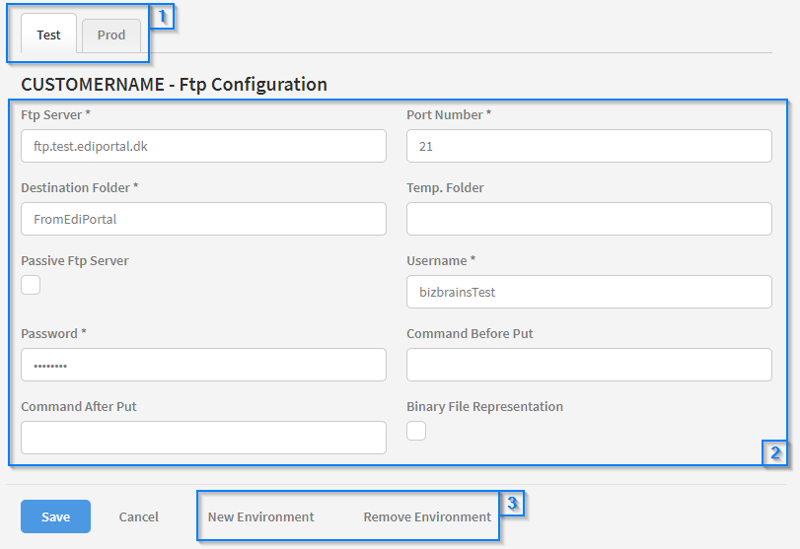Image resolution: width=800 pixels, height=549 pixels.
Task: Click the annotation marker numbered 2
Action: point(775,453)
